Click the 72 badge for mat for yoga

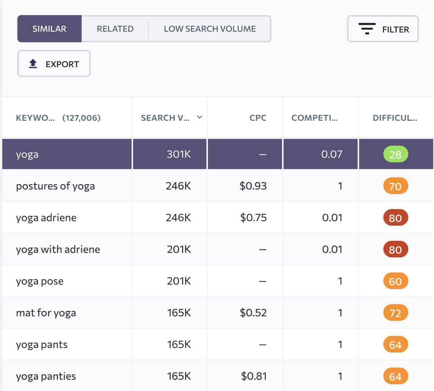pos(395,312)
